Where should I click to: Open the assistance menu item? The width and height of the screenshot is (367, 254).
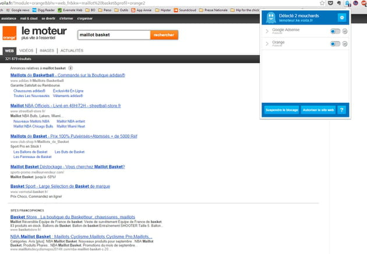coord(9,19)
